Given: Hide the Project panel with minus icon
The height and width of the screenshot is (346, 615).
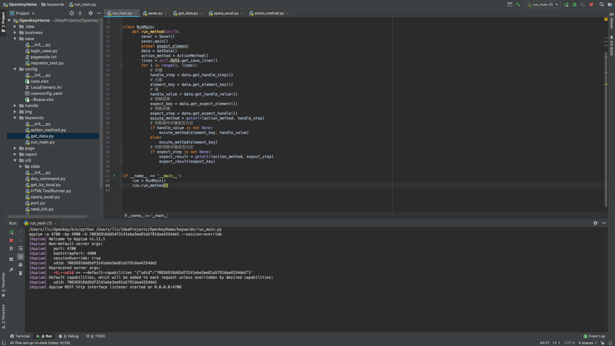Looking at the screenshot, I should point(99,13).
